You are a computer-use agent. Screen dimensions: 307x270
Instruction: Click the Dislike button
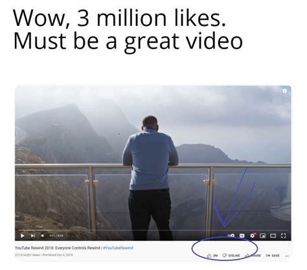231,256
